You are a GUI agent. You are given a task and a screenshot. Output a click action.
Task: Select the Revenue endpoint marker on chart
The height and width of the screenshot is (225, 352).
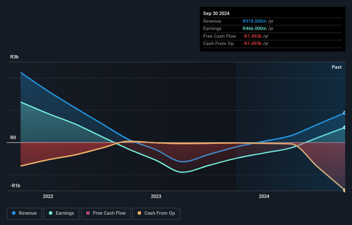point(345,113)
